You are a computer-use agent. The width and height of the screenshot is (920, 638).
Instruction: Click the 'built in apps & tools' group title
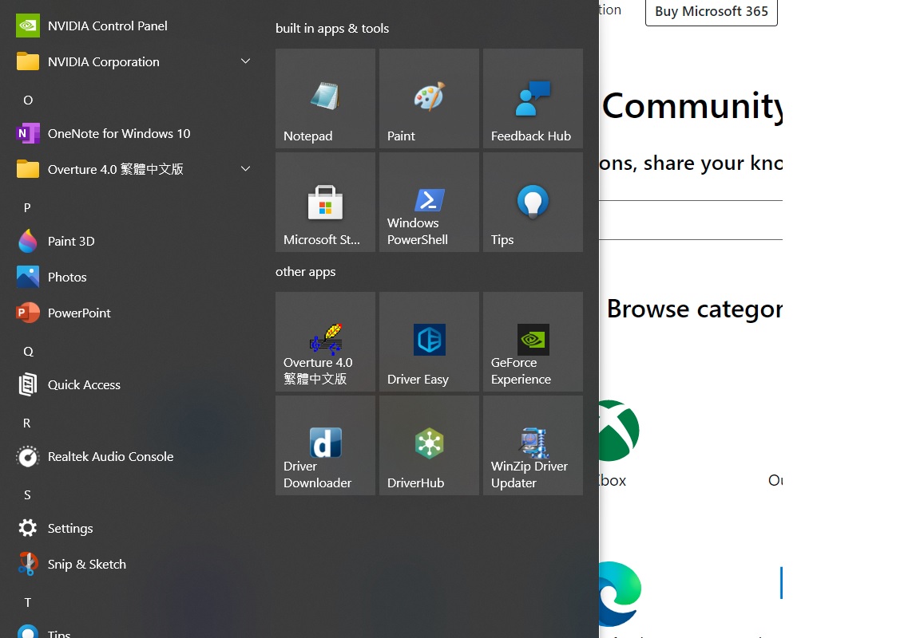[x=332, y=28]
